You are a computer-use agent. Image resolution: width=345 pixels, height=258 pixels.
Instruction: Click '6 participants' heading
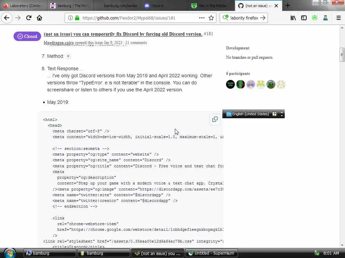238,74
